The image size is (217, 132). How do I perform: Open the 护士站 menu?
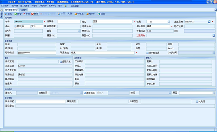tap(34, 6)
